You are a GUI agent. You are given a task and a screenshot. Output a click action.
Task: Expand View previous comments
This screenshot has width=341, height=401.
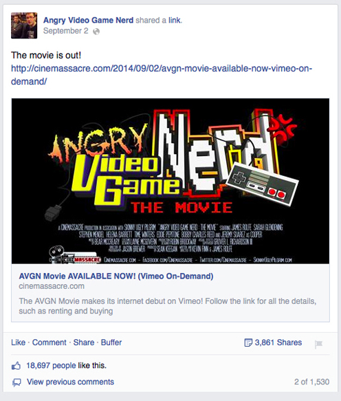[70, 382]
